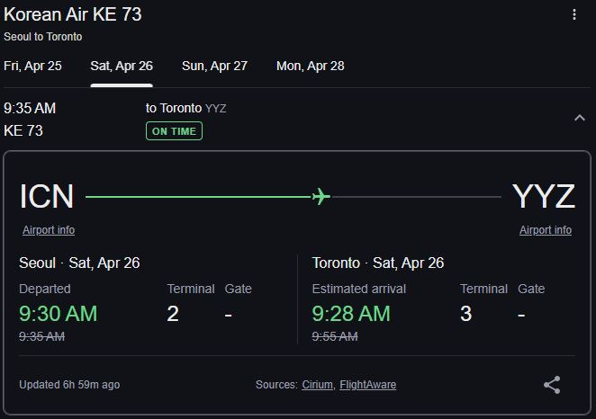
Task: Click the ON TIME status badge
Action: pyautogui.click(x=174, y=130)
